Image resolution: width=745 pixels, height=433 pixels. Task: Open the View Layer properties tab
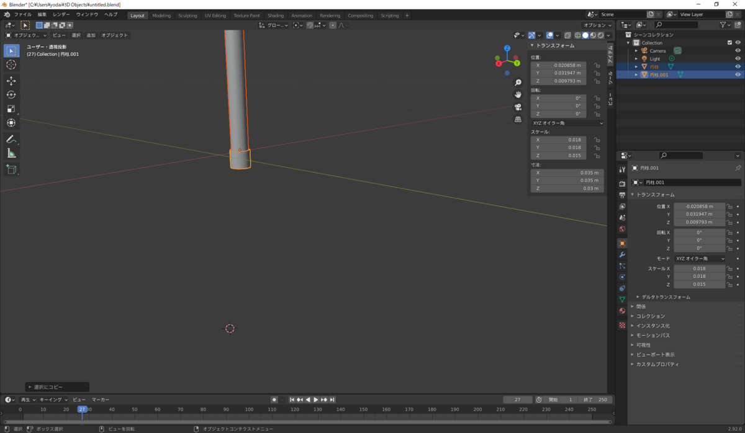pyautogui.click(x=622, y=206)
